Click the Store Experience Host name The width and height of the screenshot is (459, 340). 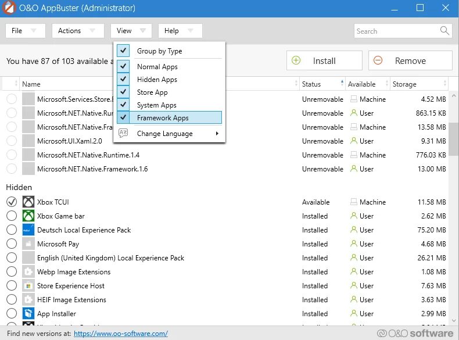point(71,286)
